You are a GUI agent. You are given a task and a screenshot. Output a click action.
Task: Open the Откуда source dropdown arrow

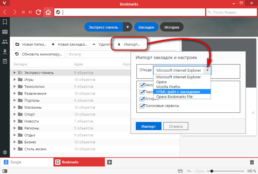point(207,70)
